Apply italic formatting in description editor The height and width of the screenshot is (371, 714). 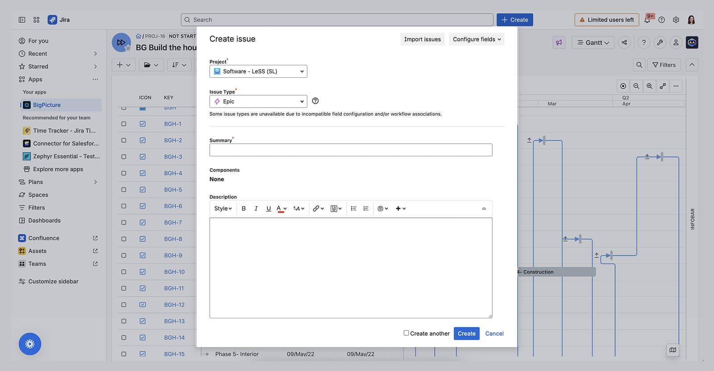click(256, 208)
